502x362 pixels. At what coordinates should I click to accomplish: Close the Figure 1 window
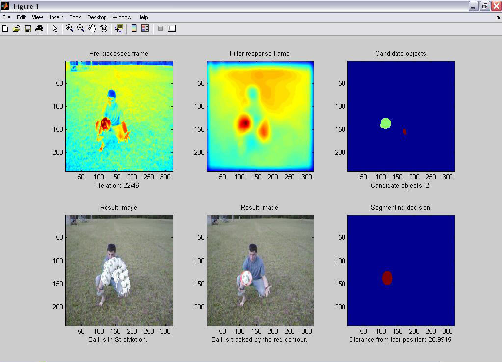pos(496,6)
